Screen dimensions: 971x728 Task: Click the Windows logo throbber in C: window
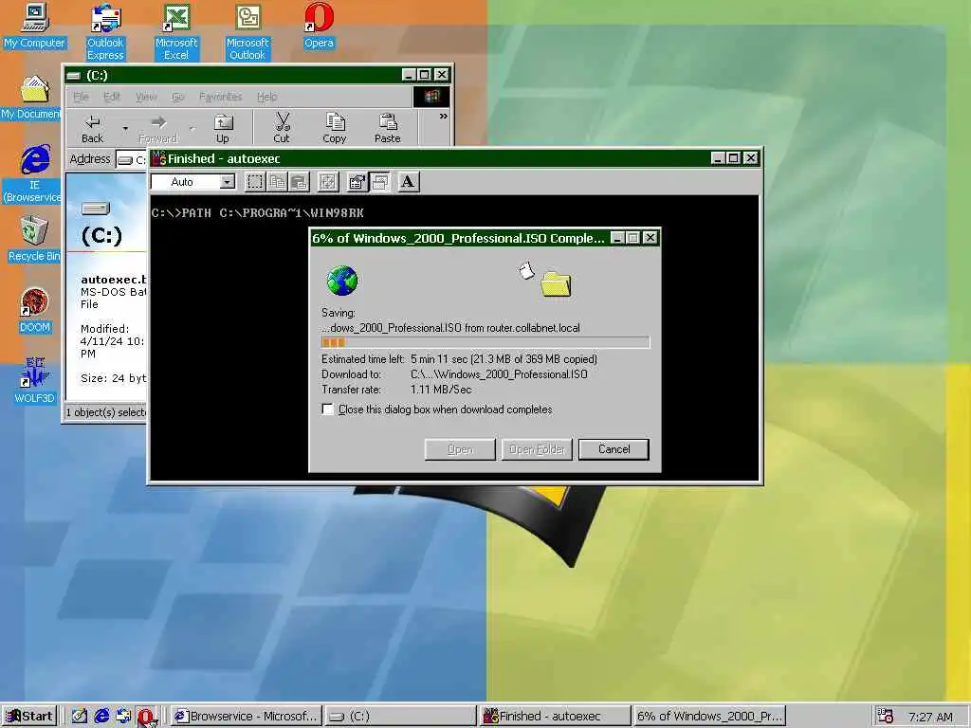431,97
